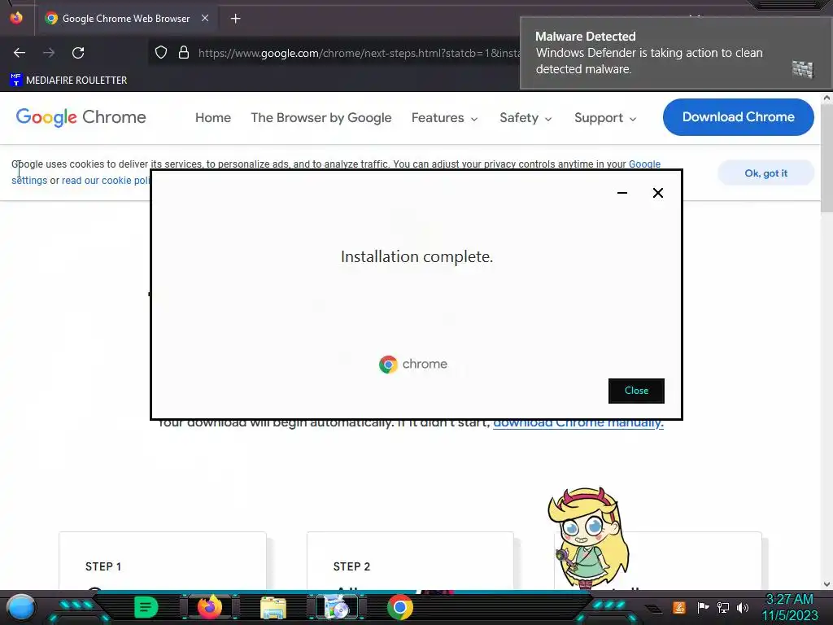Click the Installation complete text
This screenshot has height=625, width=833.
pyautogui.click(x=416, y=256)
